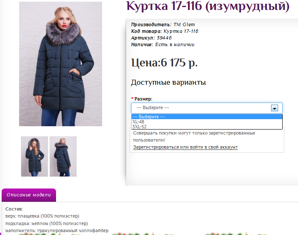Open the back-view jacket thumbnail

coord(63,156)
